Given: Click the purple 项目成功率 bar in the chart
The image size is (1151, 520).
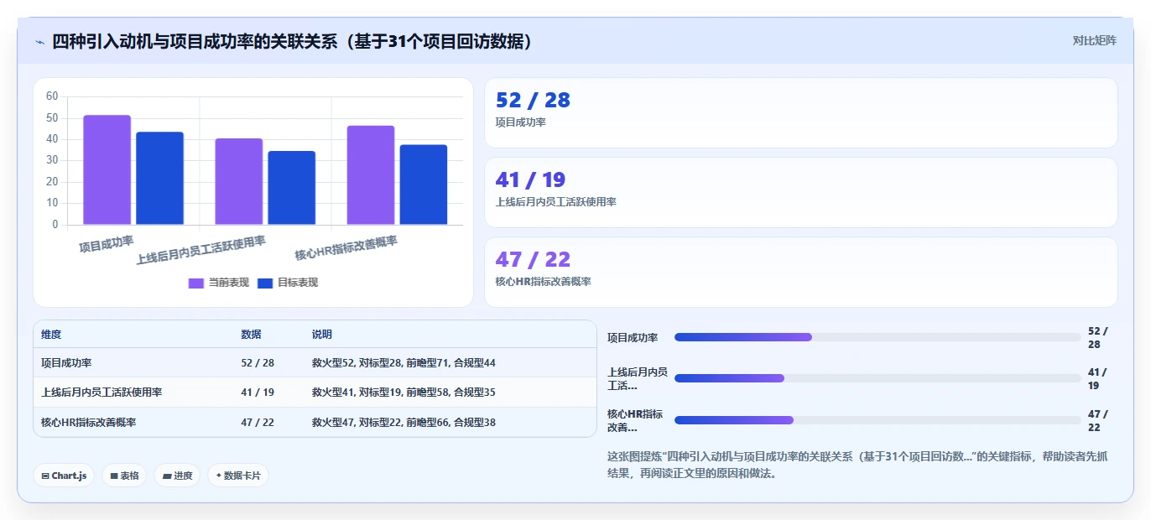Looking at the screenshot, I should pyautogui.click(x=107, y=169).
